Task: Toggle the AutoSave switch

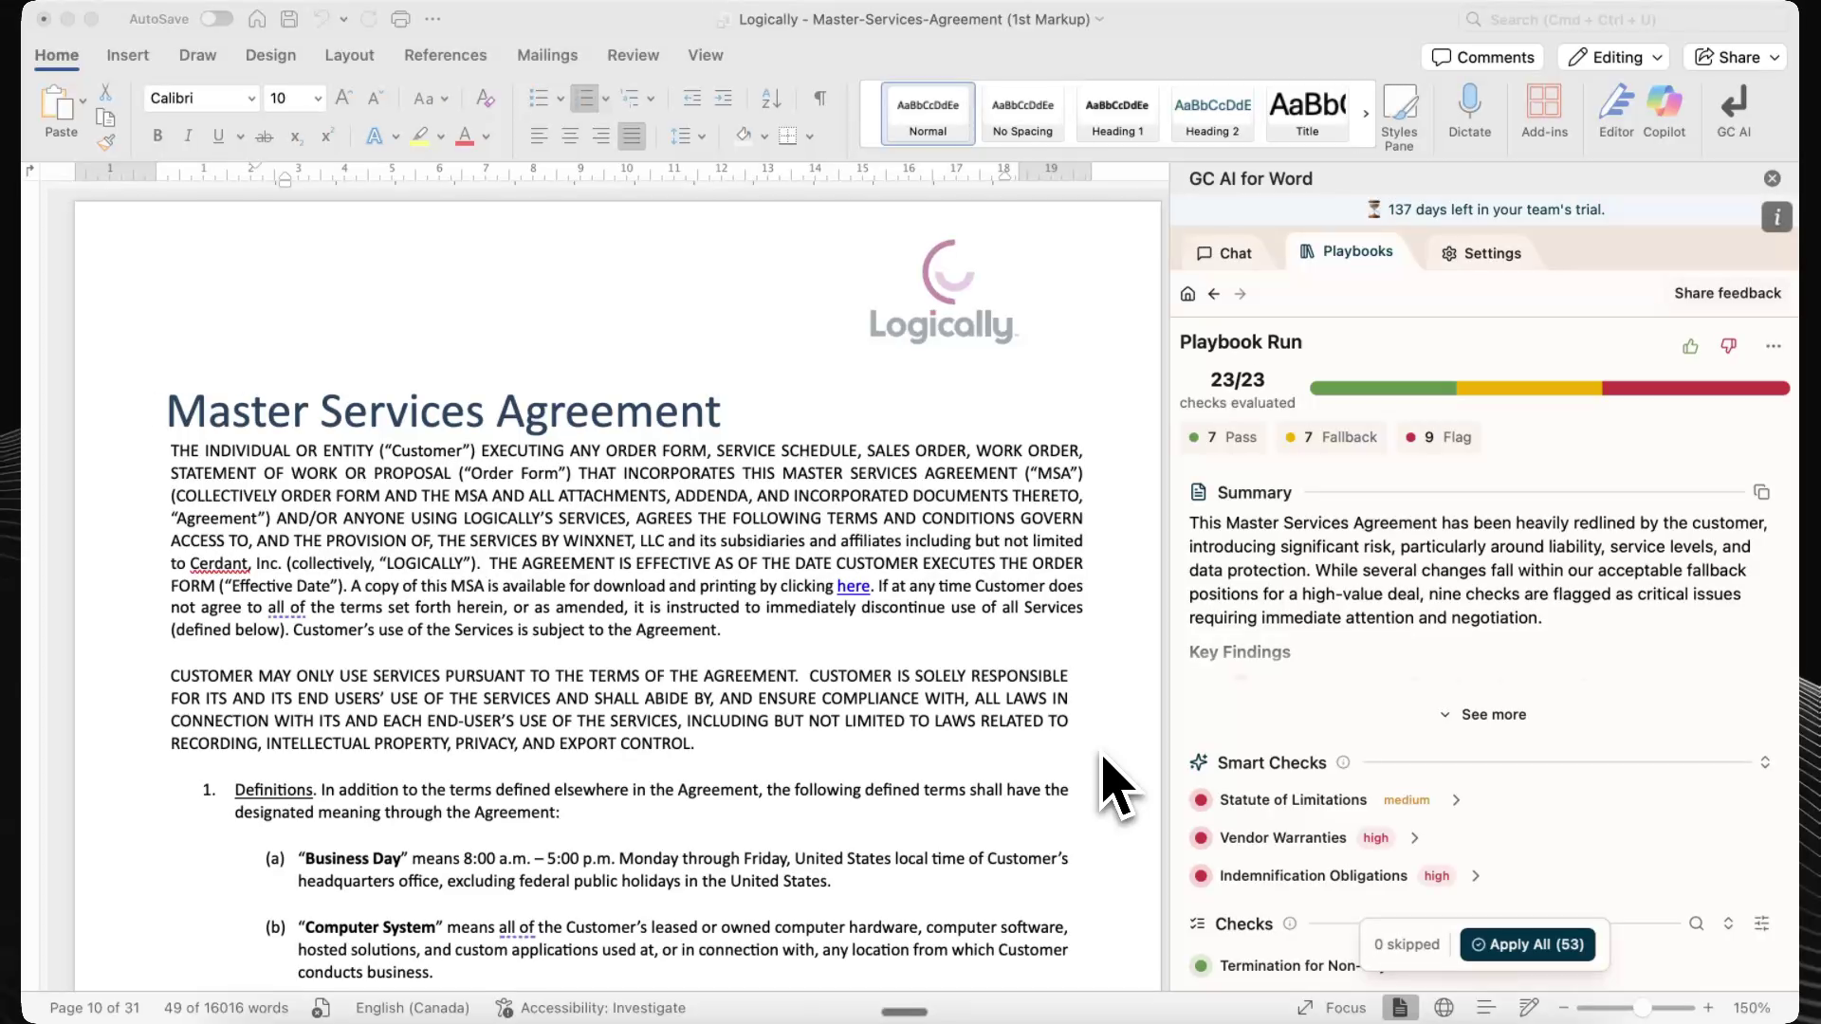Action: coord(216,19)
